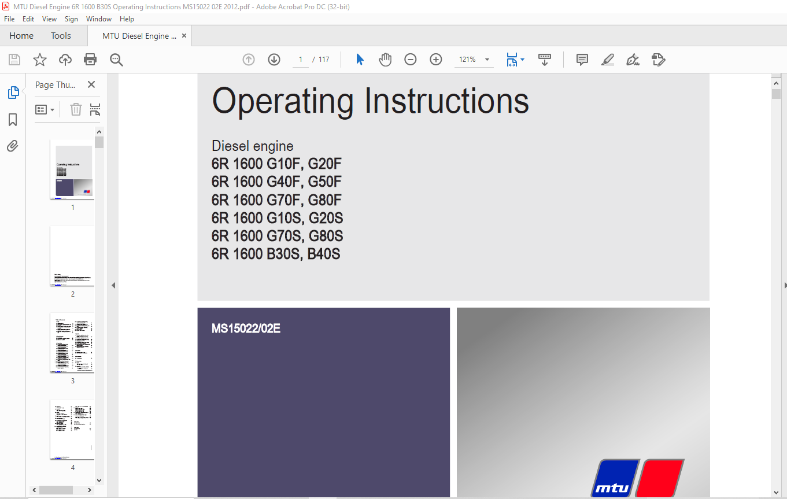Collapse the left navigation pane arrow

113,285
